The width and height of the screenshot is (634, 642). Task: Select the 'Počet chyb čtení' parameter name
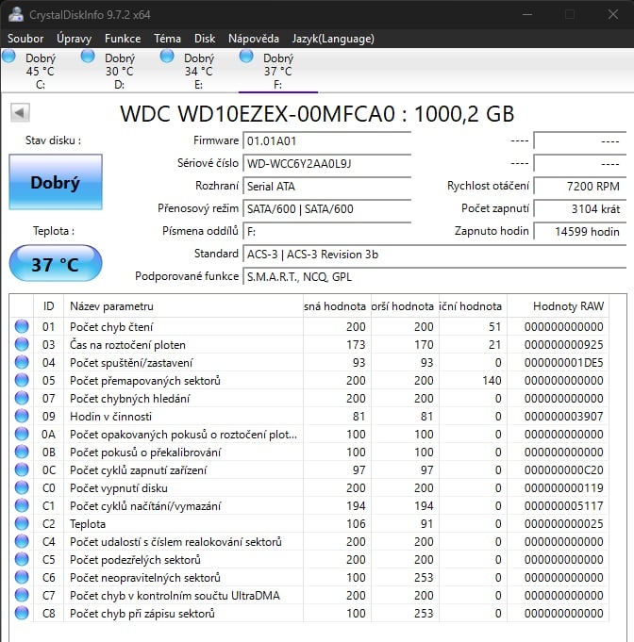click(x=111, y=327)
